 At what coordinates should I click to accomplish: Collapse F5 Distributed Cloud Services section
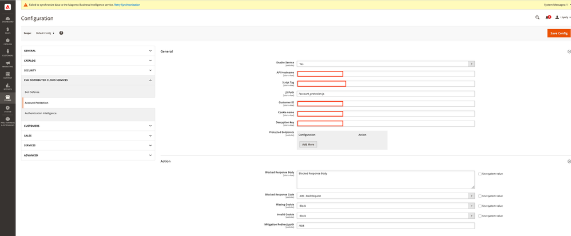tap(88, 81)
